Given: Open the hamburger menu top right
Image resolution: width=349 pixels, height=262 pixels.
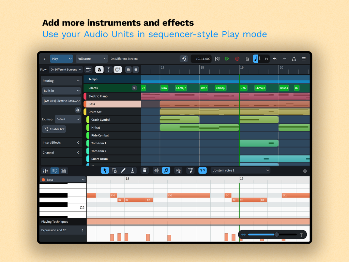Looking at the screenshot, I should pos(304,59).
